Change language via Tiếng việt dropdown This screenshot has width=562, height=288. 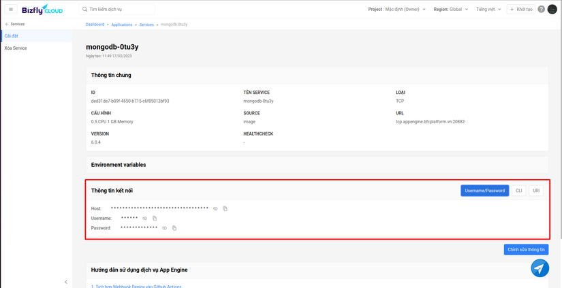click(x=488, y=10)
